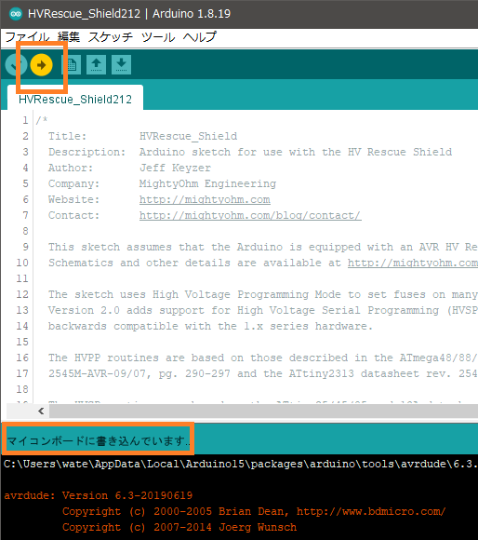The height and width of the screenshot is (540, 478).
Task: Click line 9 "This sketch assumes" text
Action: (x=110, y=247)
